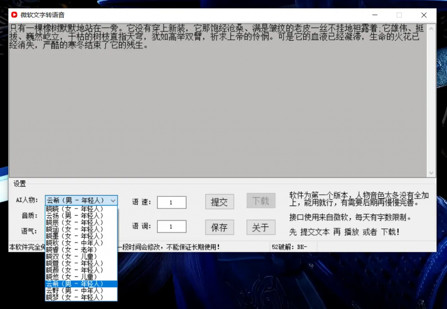This screenshot has width=447, height=309.
Task: Click the app logo icon in title bar
Action: click(13, 14)
